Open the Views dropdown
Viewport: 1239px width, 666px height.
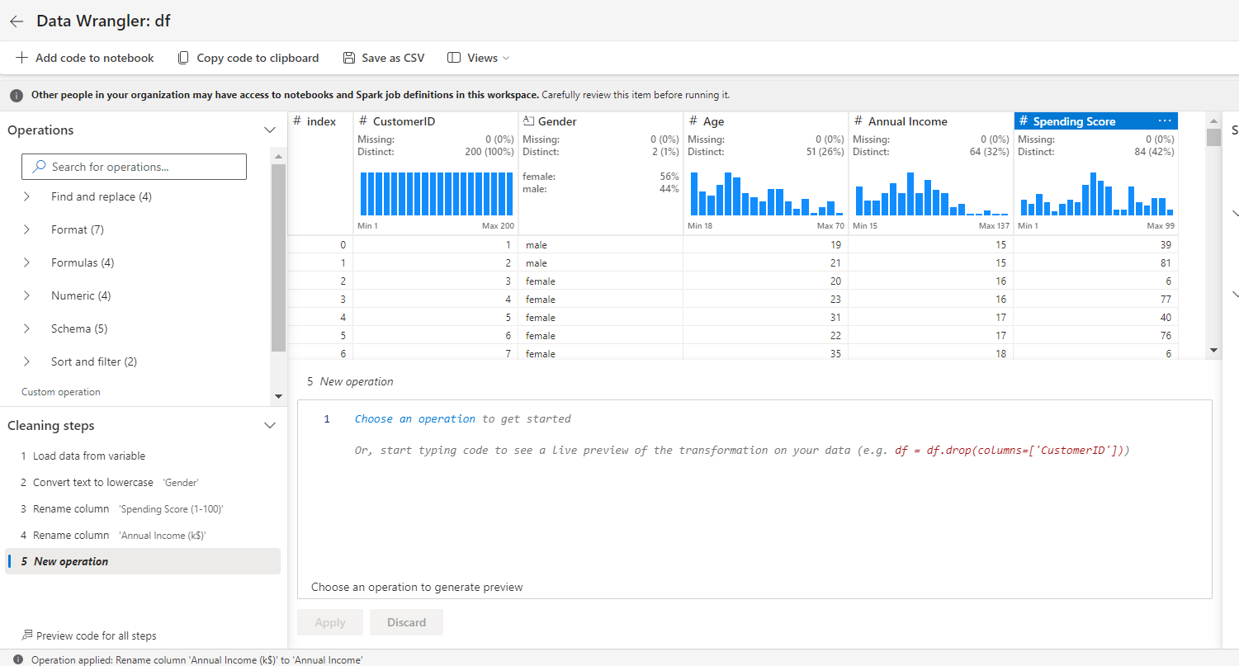coord(479,58)
